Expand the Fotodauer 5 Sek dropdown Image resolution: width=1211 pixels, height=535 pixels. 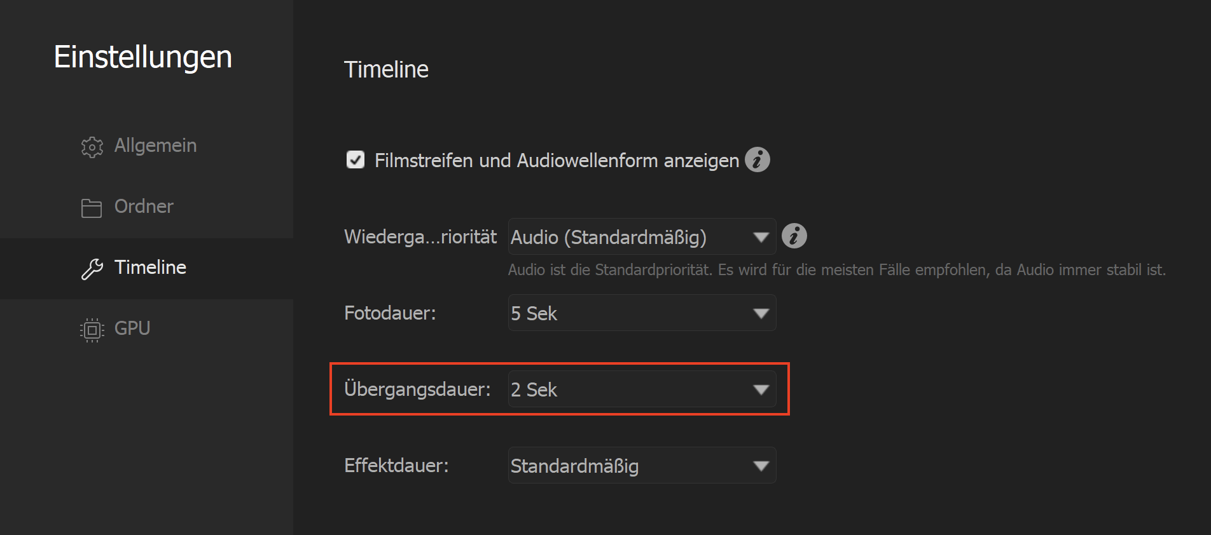642,313
